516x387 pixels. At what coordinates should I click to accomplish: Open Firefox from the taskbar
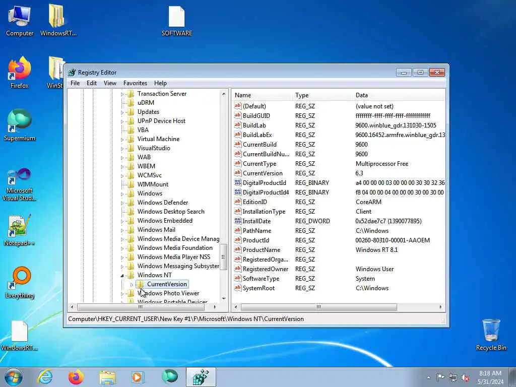[76, 377]
